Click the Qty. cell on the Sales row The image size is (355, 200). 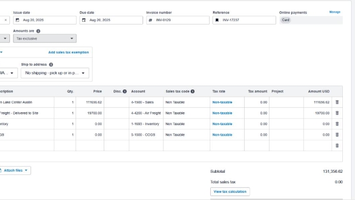pyautogui.click(x=65, y=102)
